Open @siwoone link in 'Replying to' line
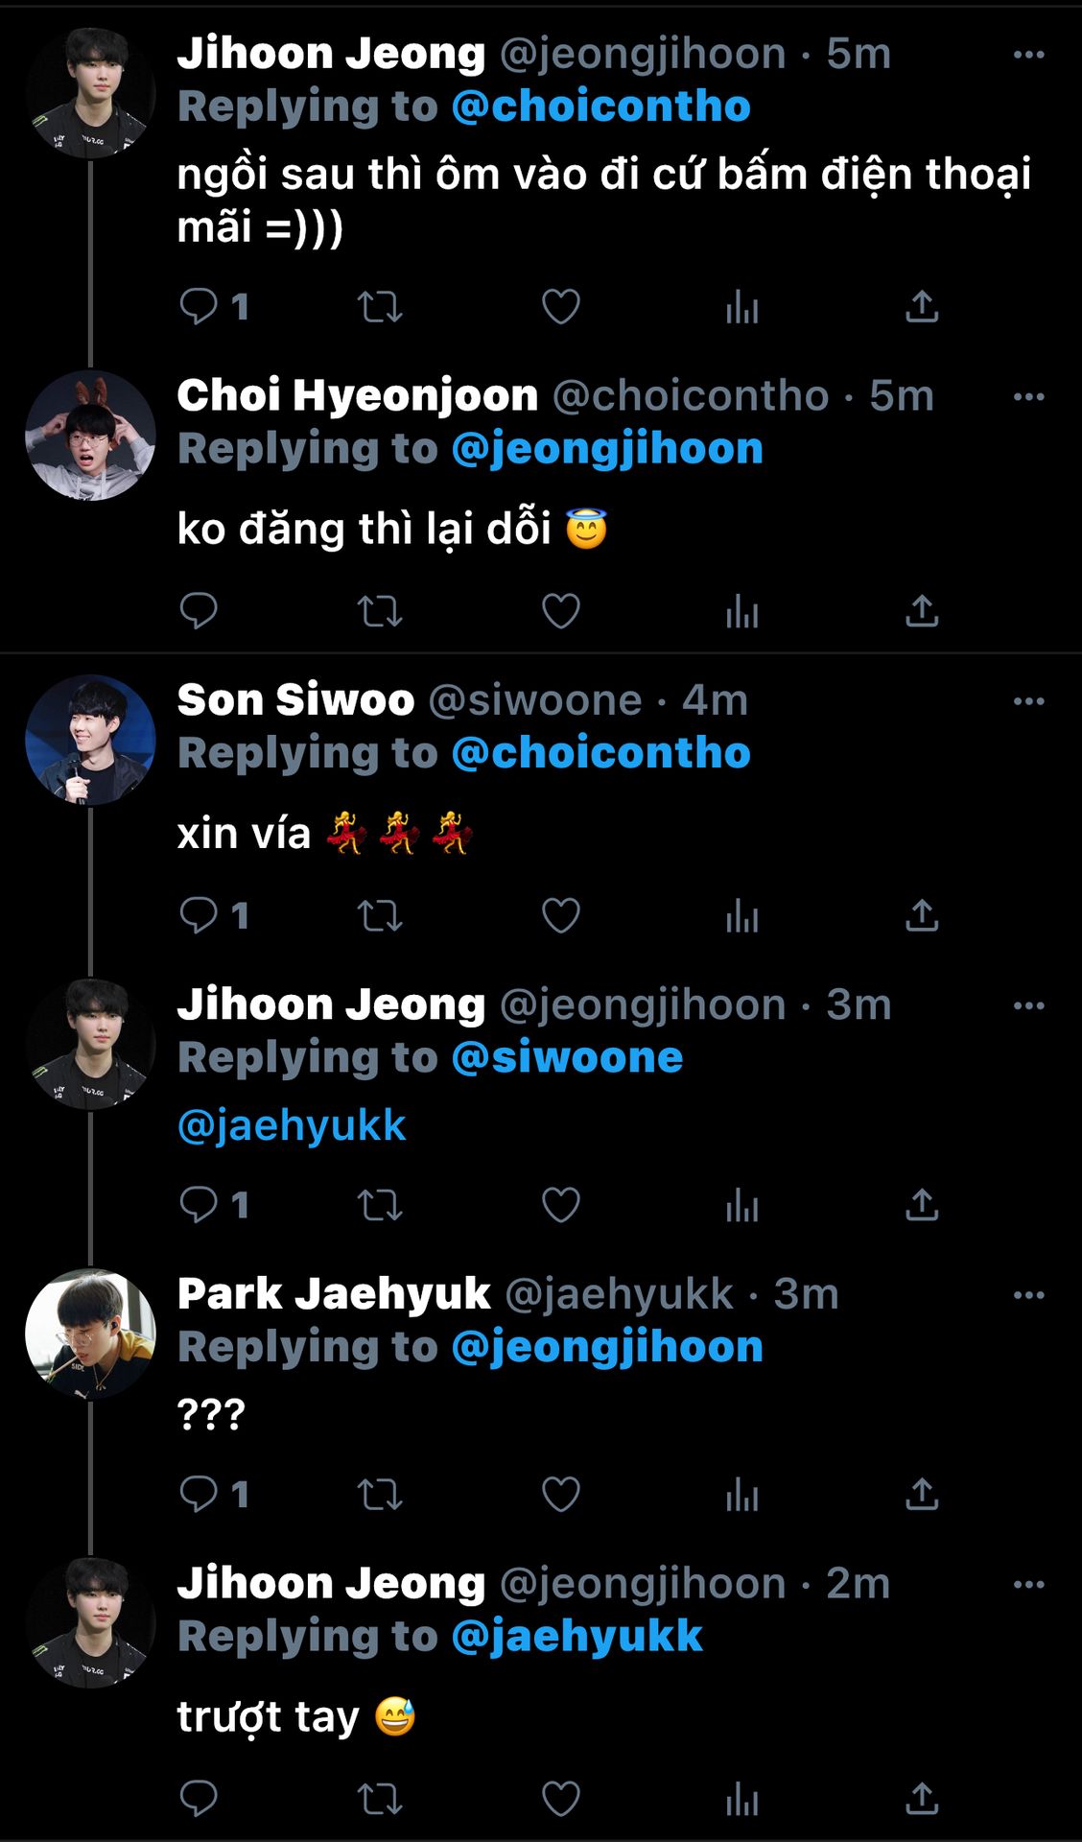Viewport: 1082px width, 1842px height. [567, 1057]
